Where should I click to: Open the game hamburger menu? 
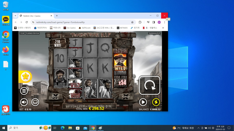[x=24, y=91]
